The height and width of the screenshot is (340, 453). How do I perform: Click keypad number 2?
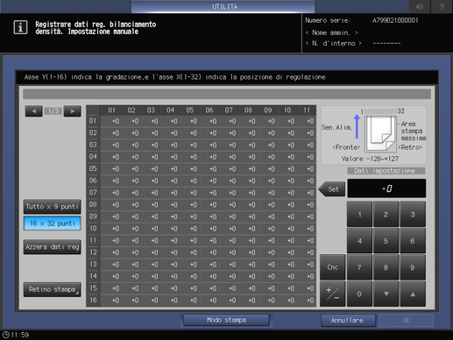coord(386,215)
